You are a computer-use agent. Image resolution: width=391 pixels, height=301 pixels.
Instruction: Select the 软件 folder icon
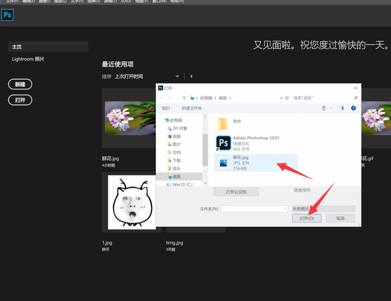[x=222, y=124]
